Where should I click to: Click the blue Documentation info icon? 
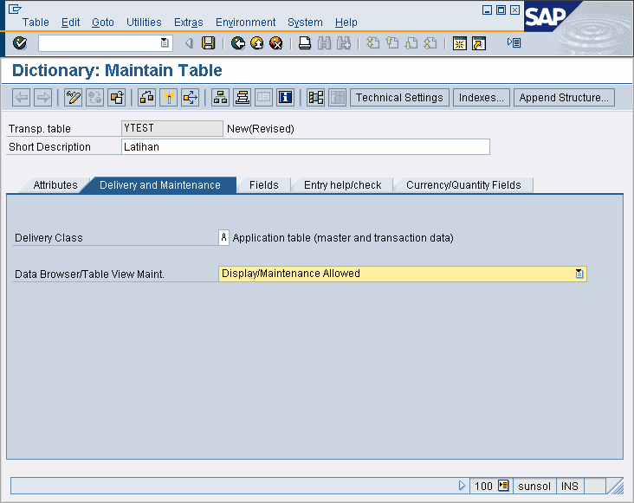[286, 97]
